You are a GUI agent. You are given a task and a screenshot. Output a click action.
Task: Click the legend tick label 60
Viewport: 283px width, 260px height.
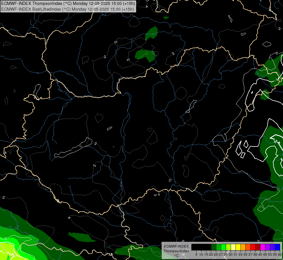click(280, 255)
